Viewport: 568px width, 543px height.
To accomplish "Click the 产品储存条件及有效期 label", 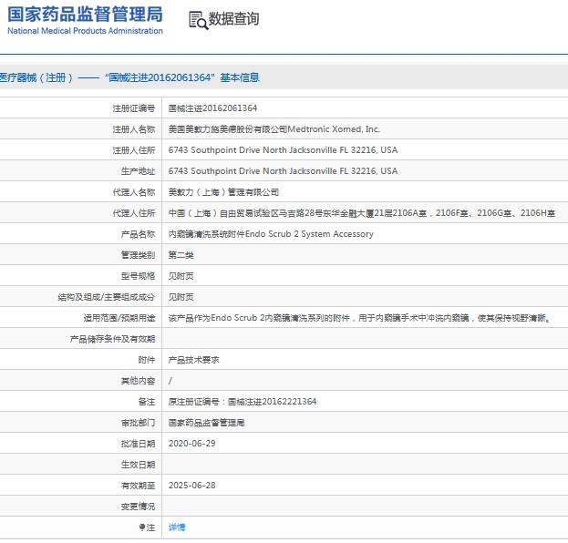I will click(112, 339).
